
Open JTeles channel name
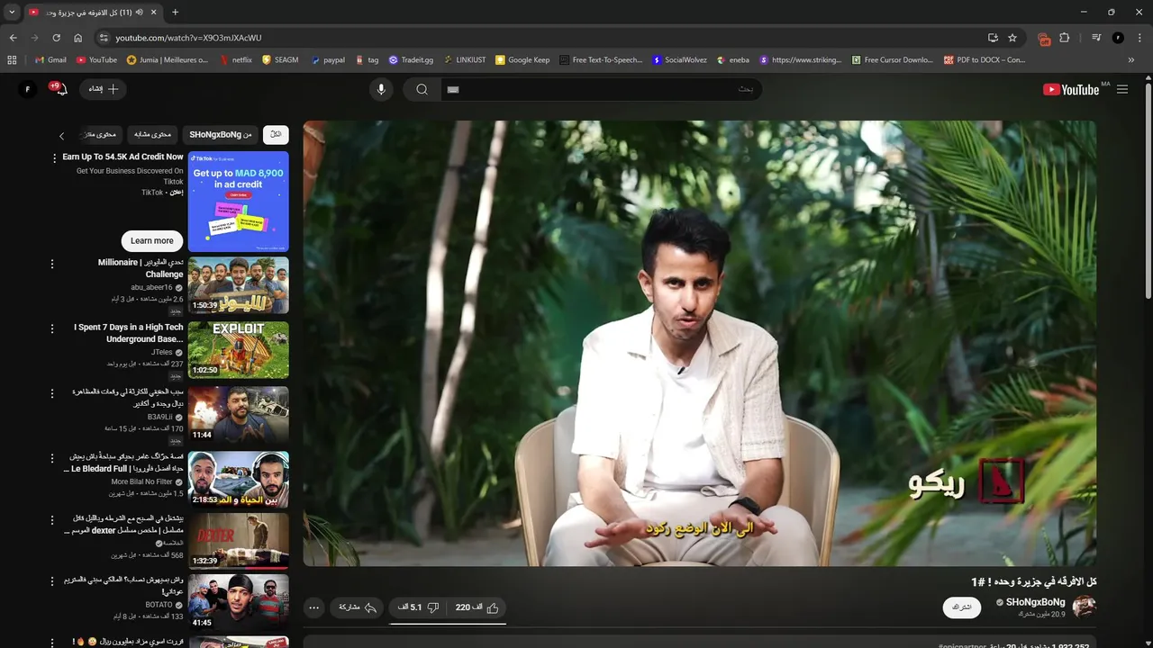[162, 353]
